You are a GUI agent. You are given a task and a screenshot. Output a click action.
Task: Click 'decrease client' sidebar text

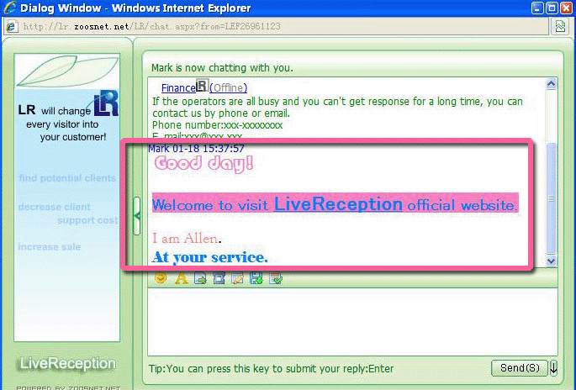click(54, 207)
